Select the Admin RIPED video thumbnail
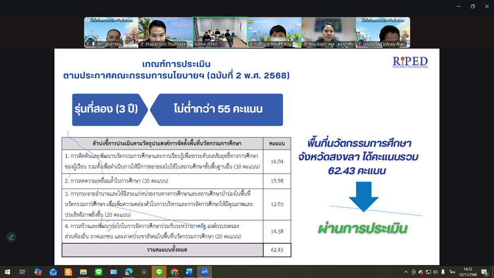This screenshot has width=494, height=278. tap(220, 32)
